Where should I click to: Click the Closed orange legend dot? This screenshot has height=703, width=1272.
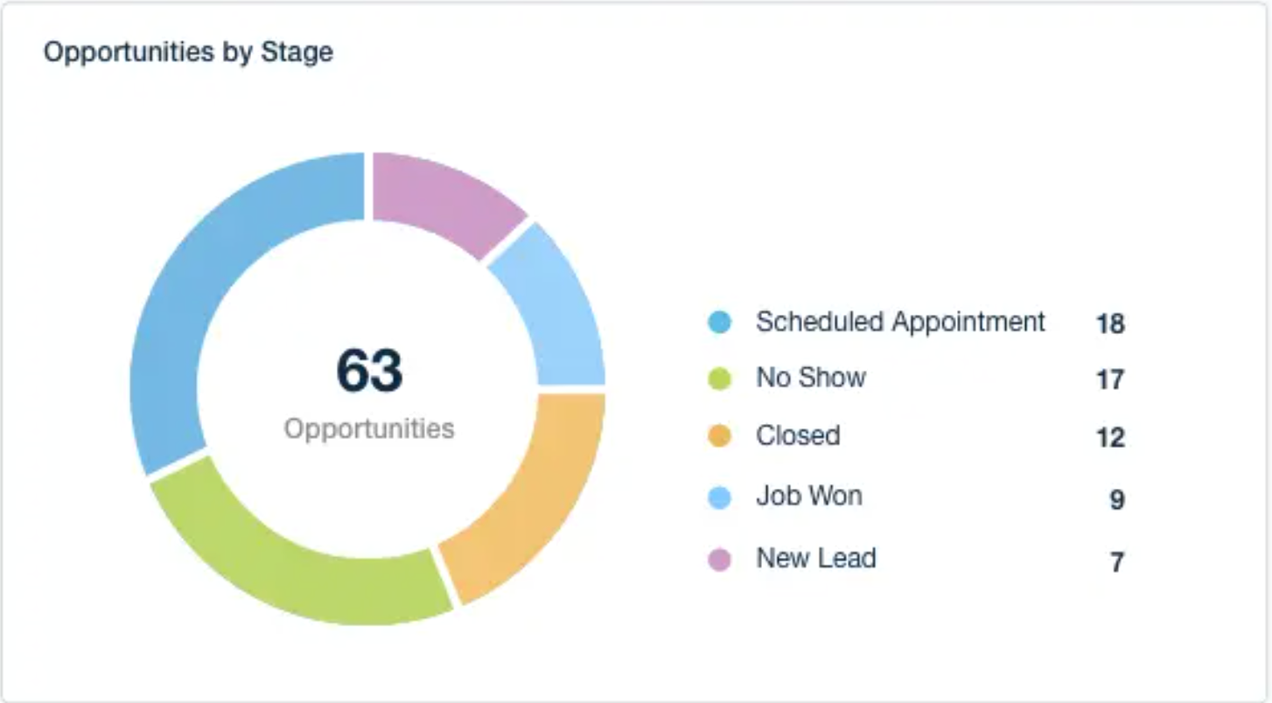(x=719, y=436)
